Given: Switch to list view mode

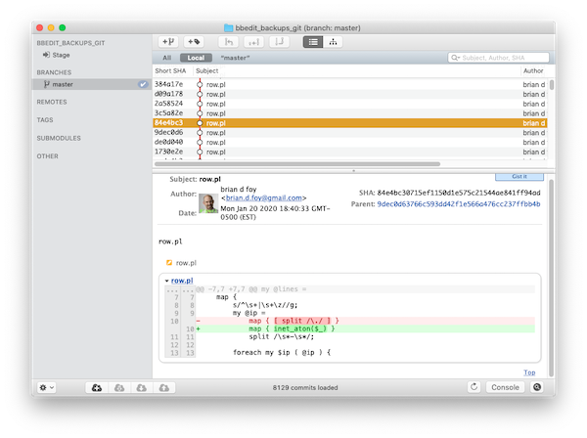Looking at the screenshot, I should tap(313, 42).
